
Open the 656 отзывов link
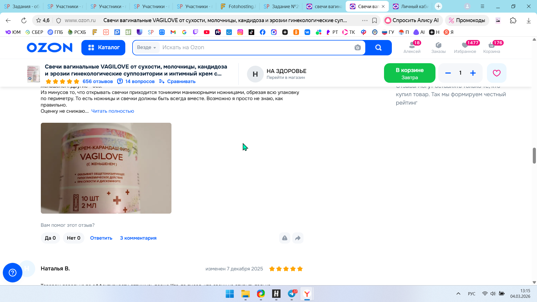(x=98, y=81)
